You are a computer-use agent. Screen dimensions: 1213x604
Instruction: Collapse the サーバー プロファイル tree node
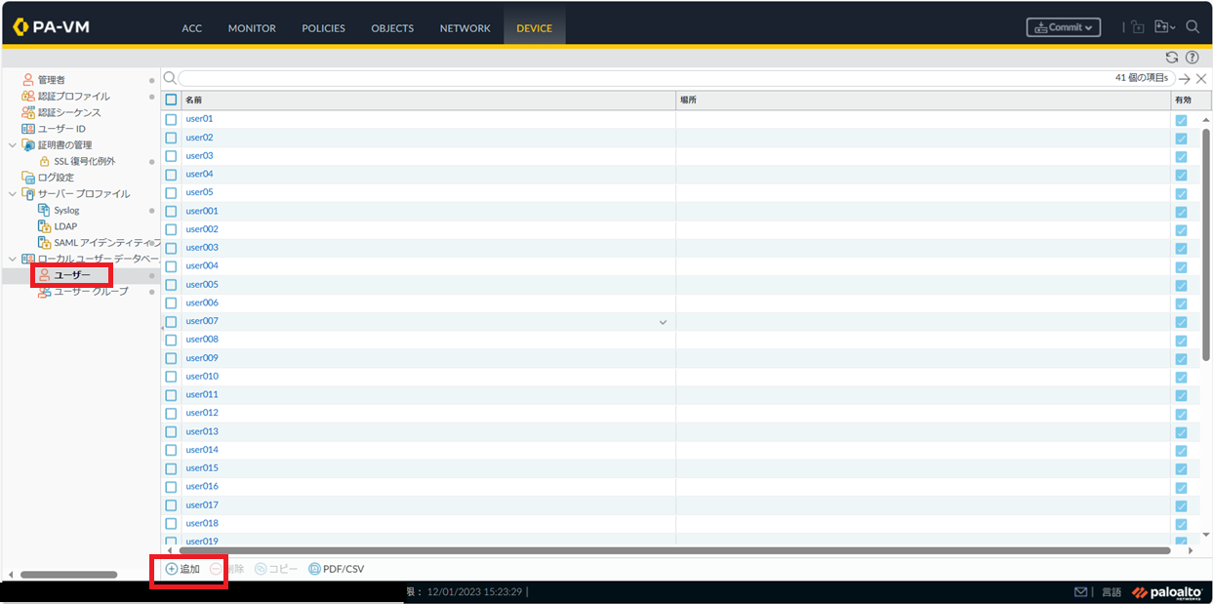13,194
